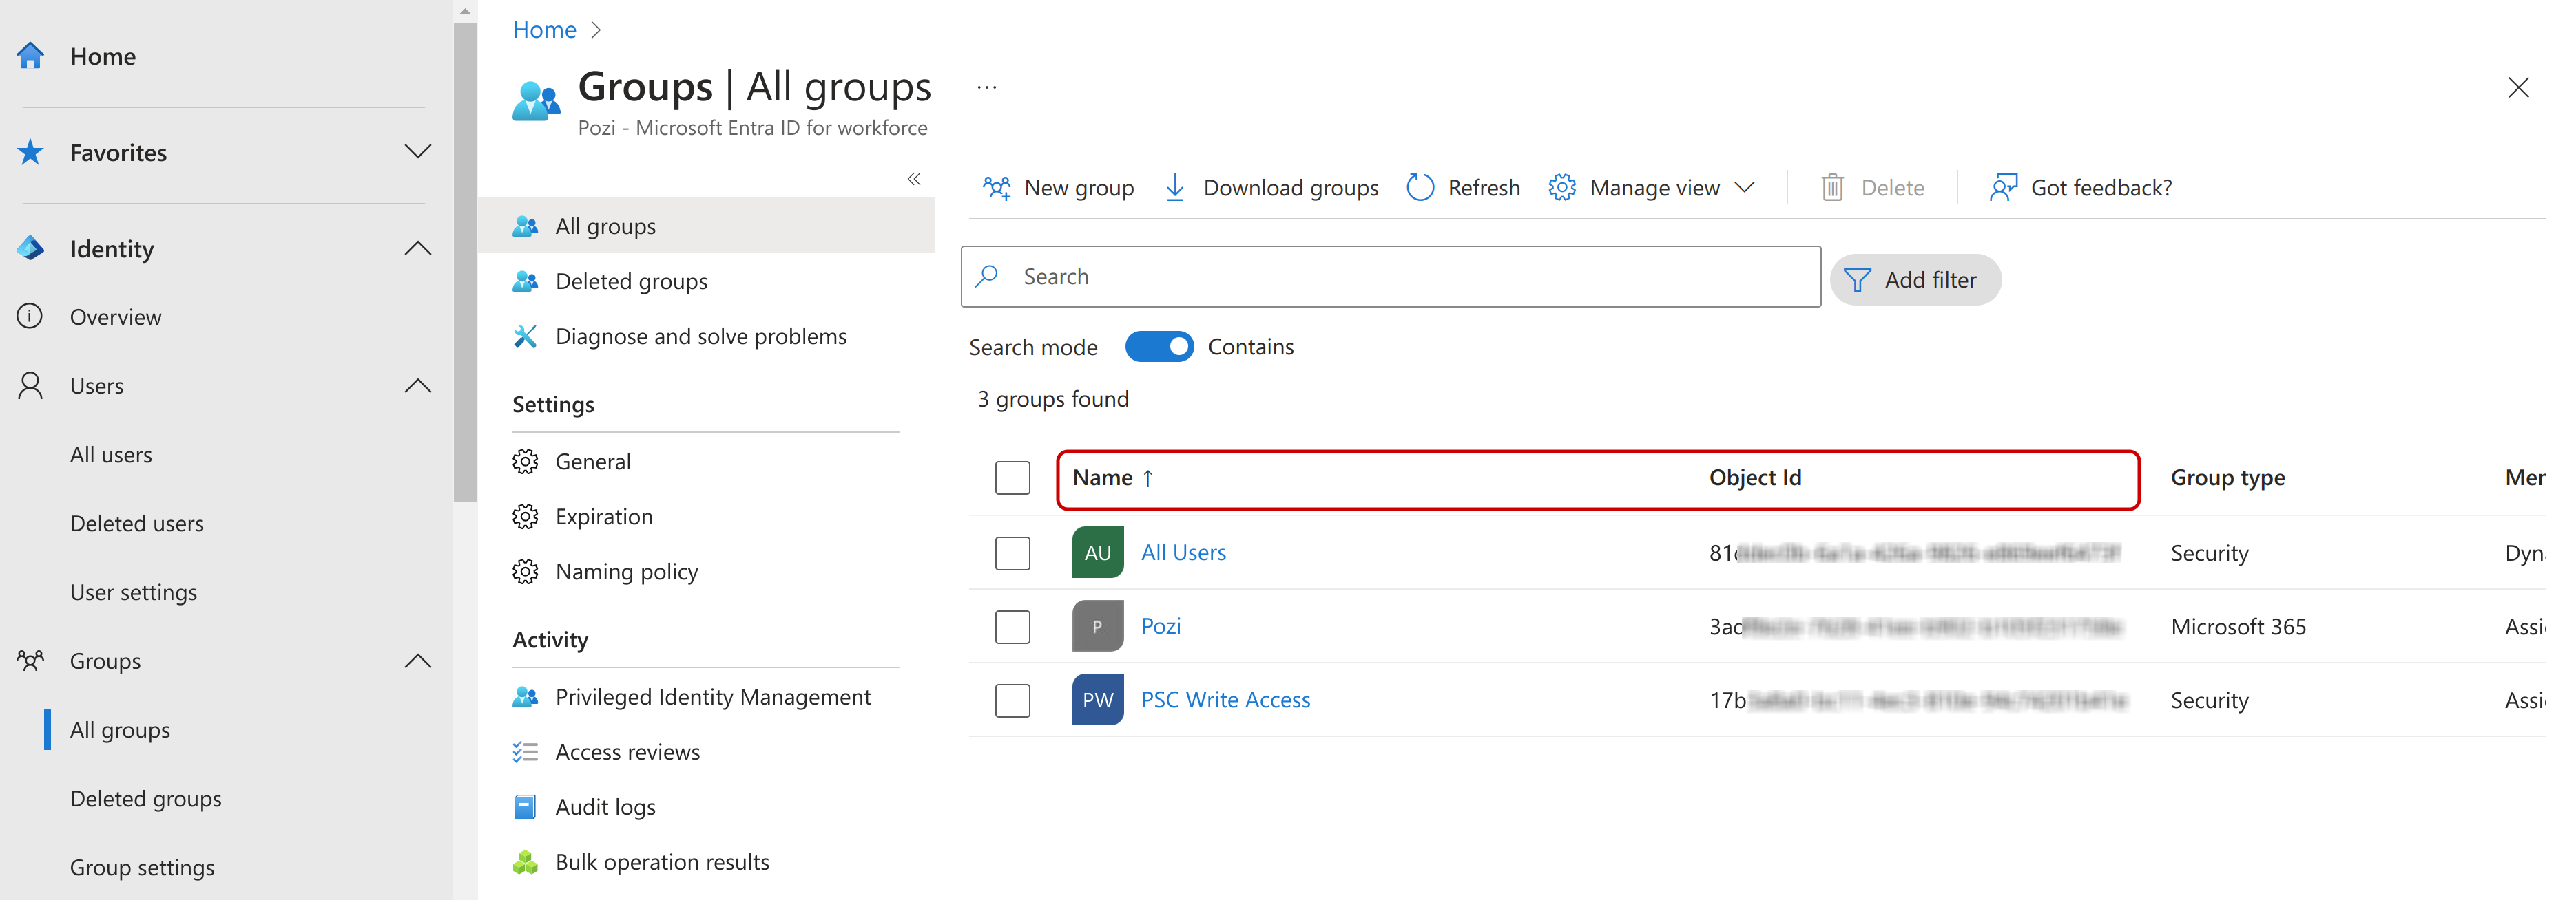Check the box next to All Users group
Screen dimensions: 2576x900
(1012, 553)
